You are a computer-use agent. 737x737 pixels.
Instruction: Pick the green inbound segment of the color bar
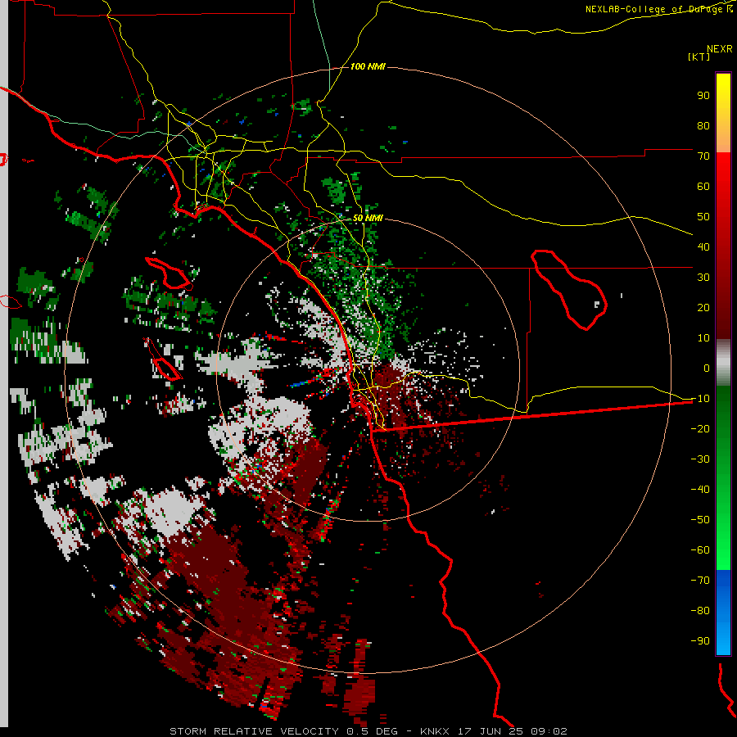click(x=723, y=477)
